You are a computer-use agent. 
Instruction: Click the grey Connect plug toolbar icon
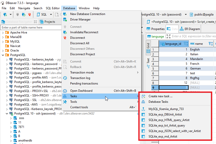[18, 14]
